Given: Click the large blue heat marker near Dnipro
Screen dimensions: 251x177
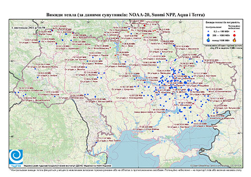Looking at the screenshot, I should [185, 83].
